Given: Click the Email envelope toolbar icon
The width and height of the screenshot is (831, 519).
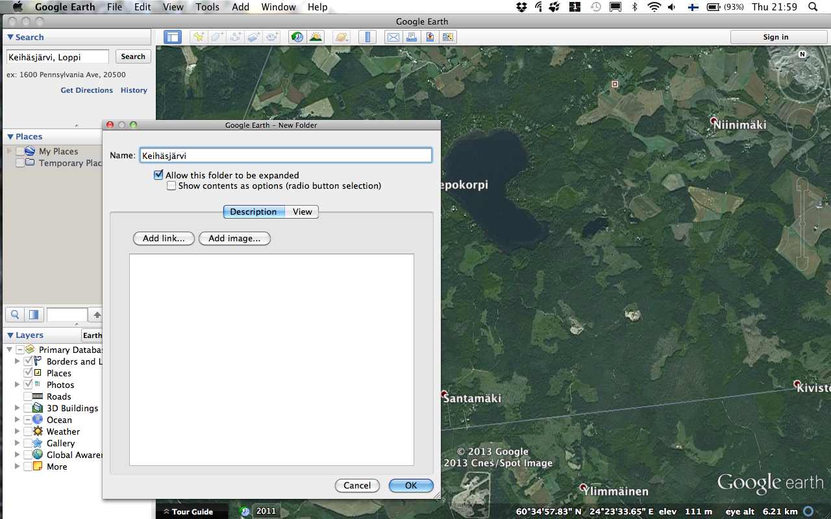Looking at the screenshot, I should coord(393,37).
